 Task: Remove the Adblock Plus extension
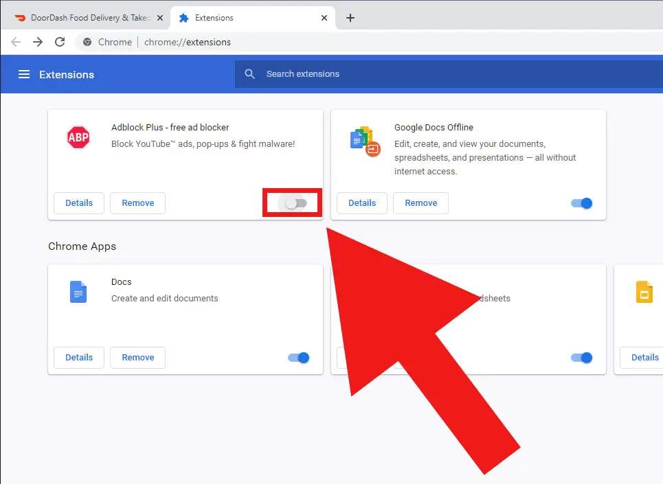pos(138,203)
